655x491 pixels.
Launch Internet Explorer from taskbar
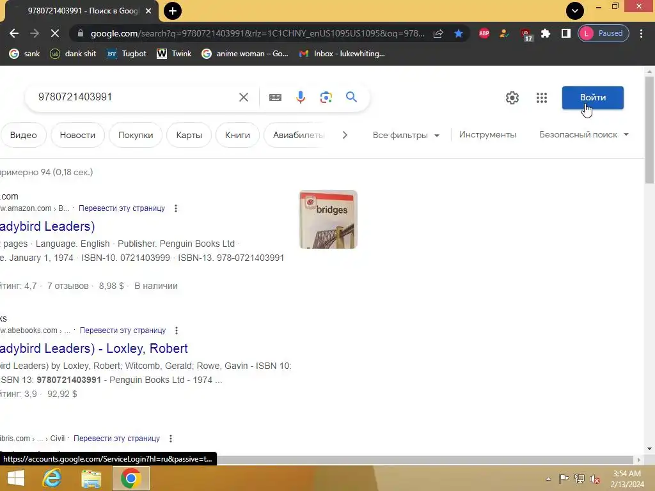point(52,478)
